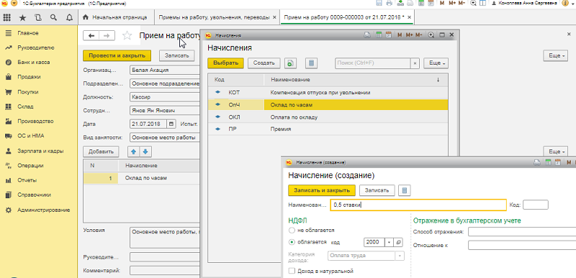Open the Еще menu in Начисления window
The height and width of the screenshot is (278, 576).
(436, 63)
